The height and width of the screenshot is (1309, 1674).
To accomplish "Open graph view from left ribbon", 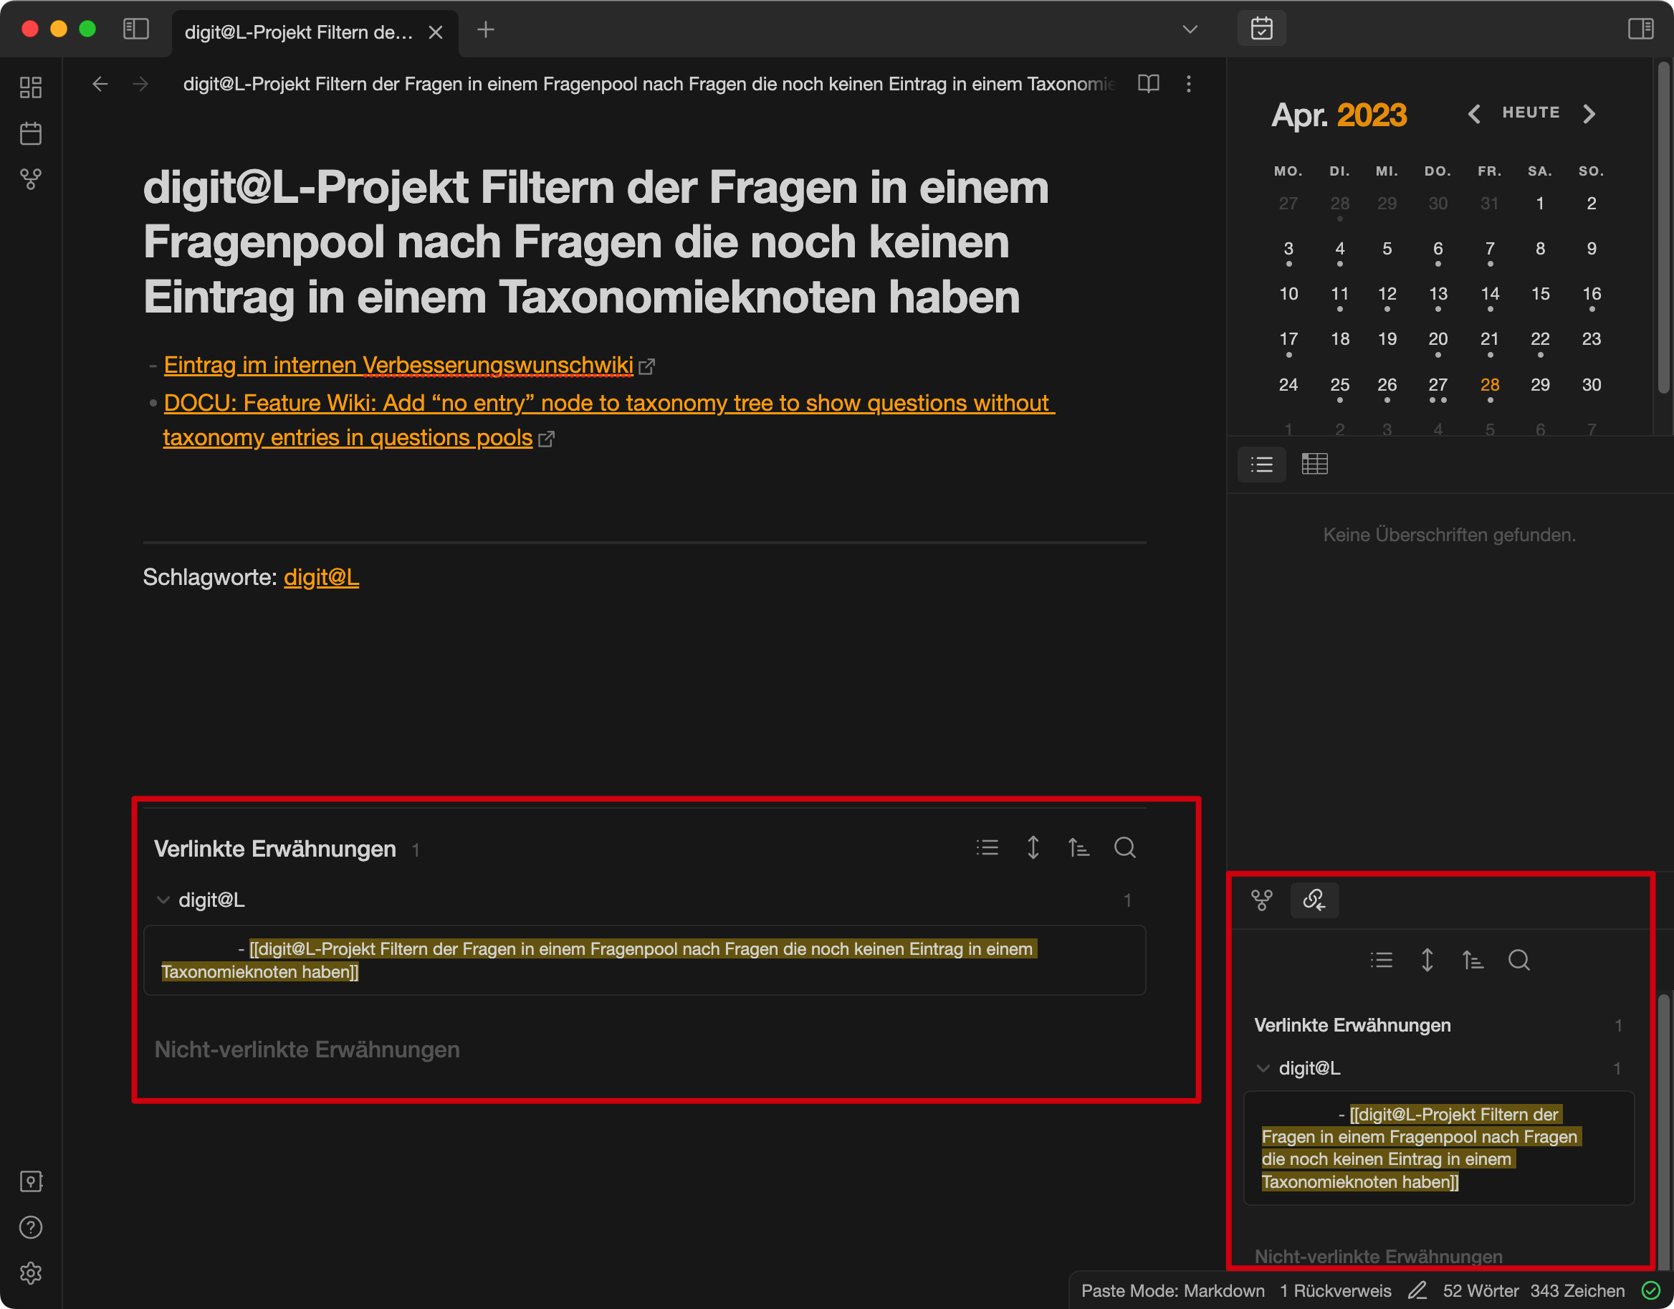I will (31, 179).
